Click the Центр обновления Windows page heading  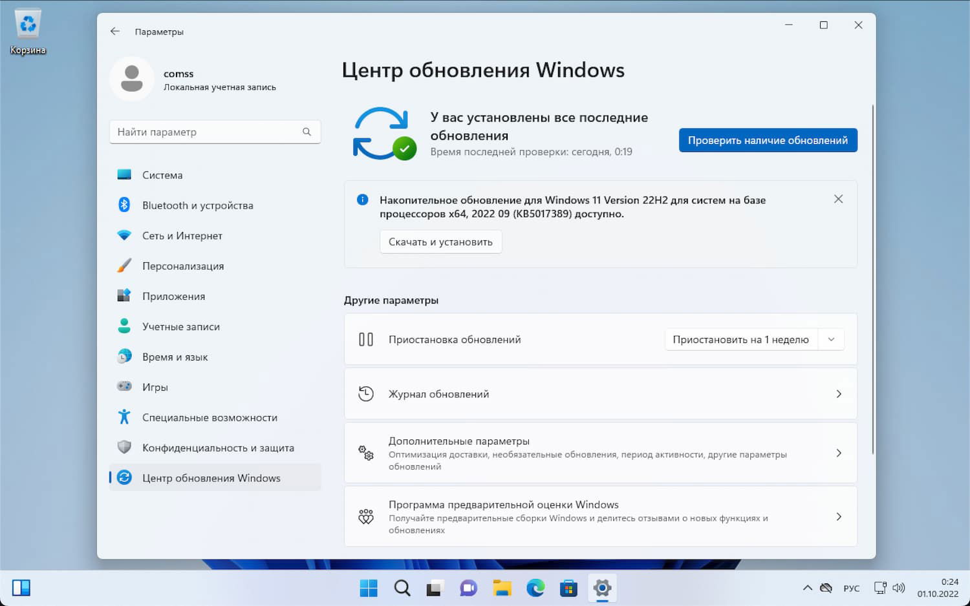(483, 70)
